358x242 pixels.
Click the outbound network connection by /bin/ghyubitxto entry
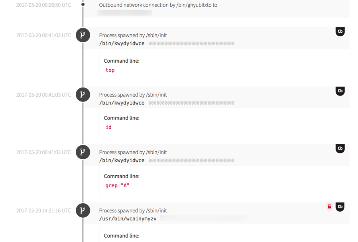158,5
